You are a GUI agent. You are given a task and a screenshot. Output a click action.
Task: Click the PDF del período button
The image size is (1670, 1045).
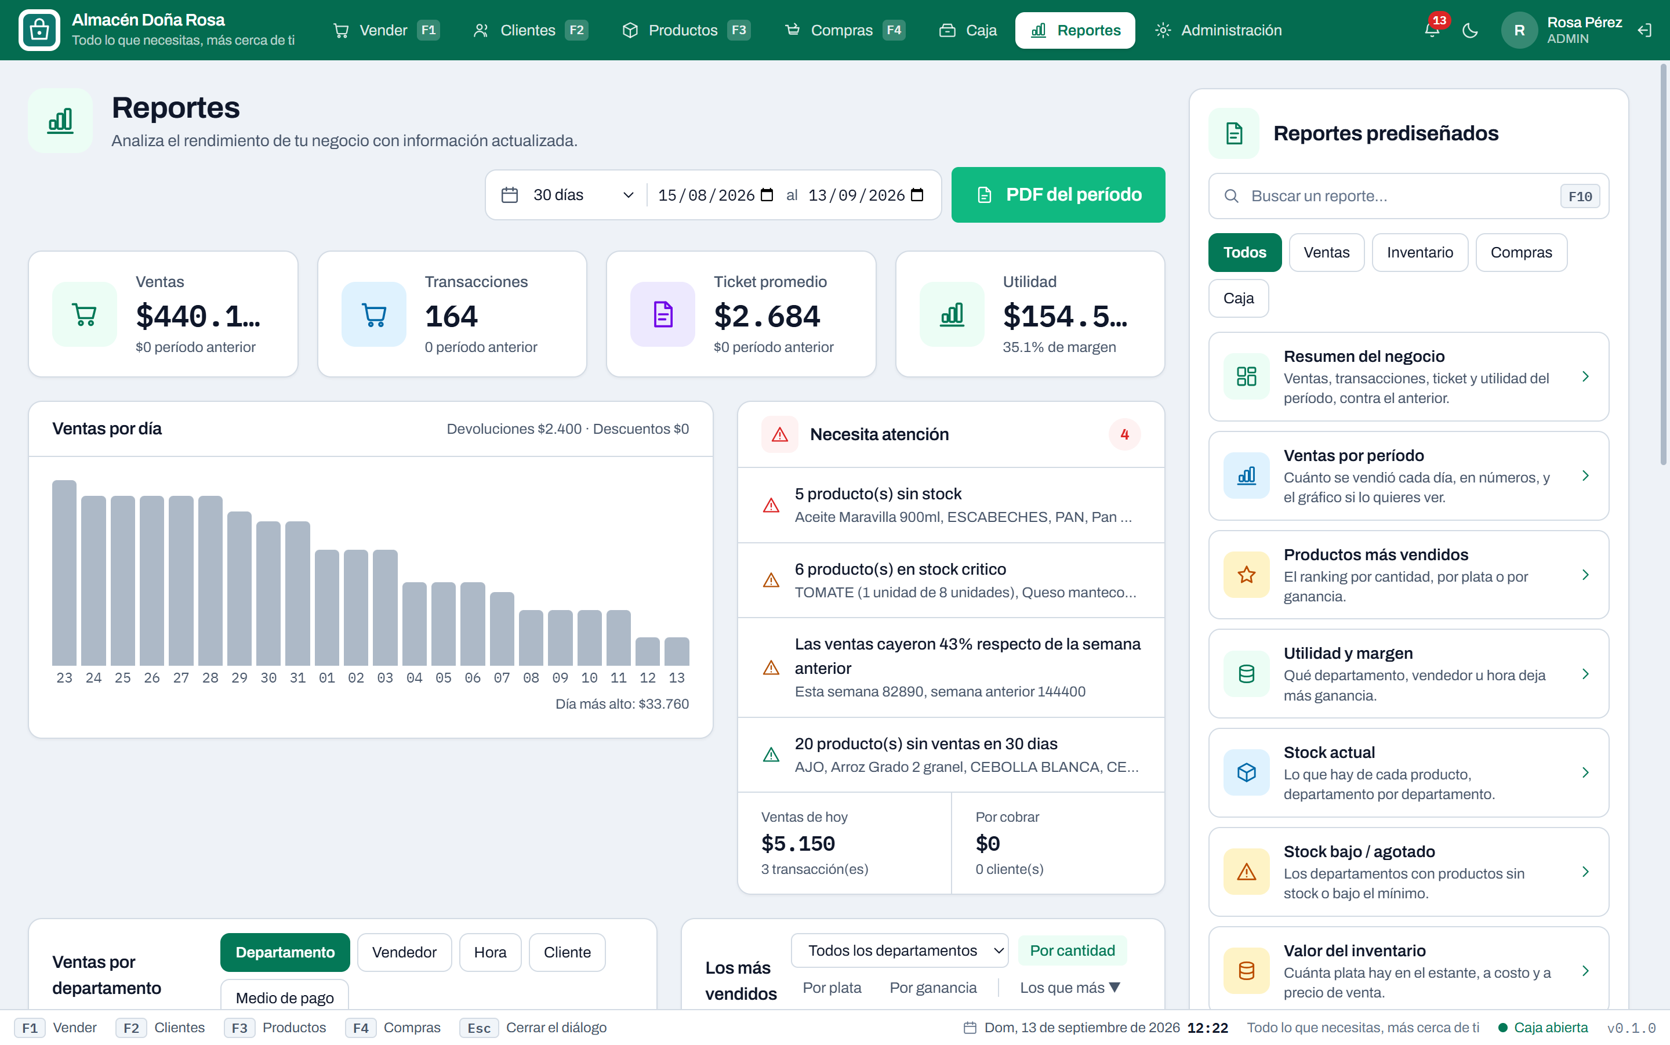[x=1058, y=195]
